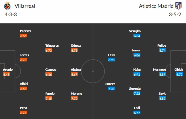This screenshot has width=186, height=119.
Task: Open the Villarreal team name link
Action: coord(25,6)
